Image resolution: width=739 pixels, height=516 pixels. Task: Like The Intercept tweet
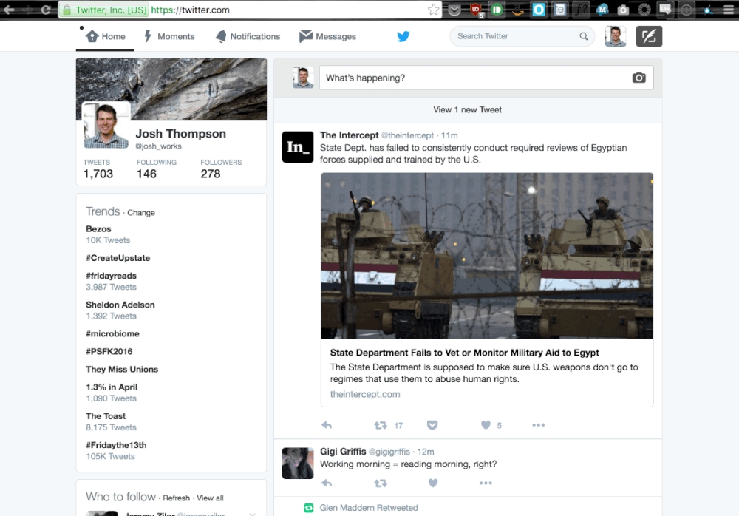(x=486, y=425)
